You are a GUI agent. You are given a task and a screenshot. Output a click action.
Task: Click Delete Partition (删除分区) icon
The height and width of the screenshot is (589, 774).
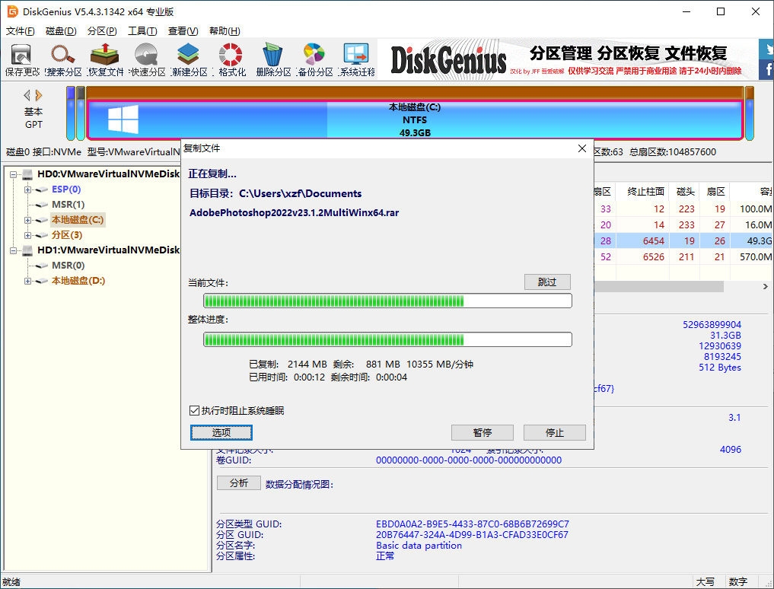click(273, 60)
